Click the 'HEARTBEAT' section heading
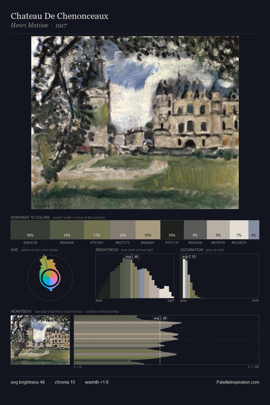 pos(21,311)
